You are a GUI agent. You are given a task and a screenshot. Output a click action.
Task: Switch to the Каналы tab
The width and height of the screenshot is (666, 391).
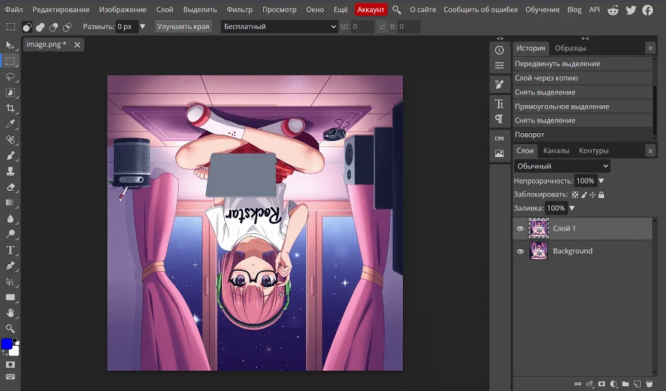[556, 150]
